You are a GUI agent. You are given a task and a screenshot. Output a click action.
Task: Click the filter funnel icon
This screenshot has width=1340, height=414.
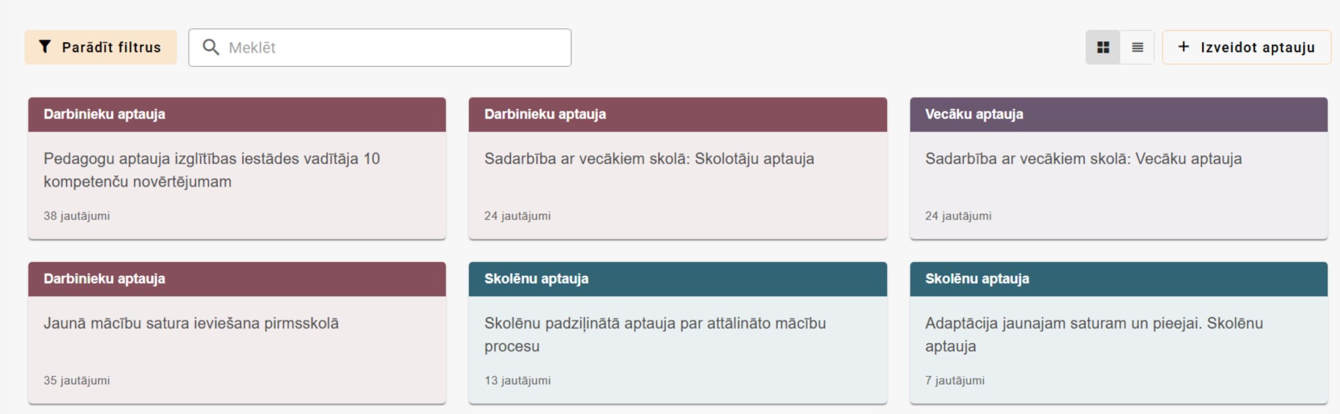(45, 47)
